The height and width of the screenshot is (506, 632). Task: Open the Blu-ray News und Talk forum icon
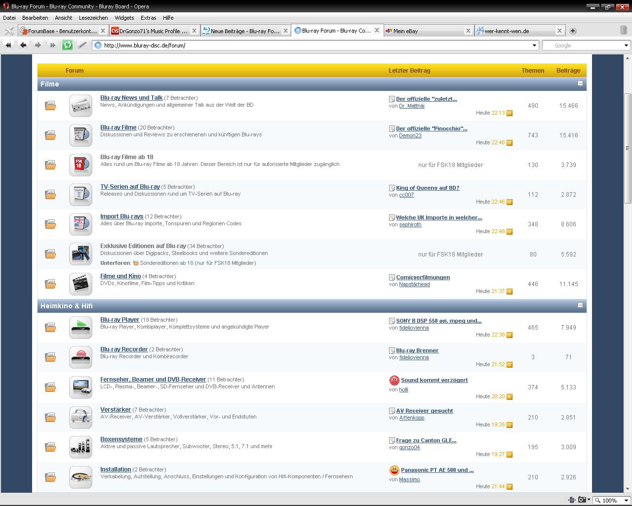click(80, 106)
